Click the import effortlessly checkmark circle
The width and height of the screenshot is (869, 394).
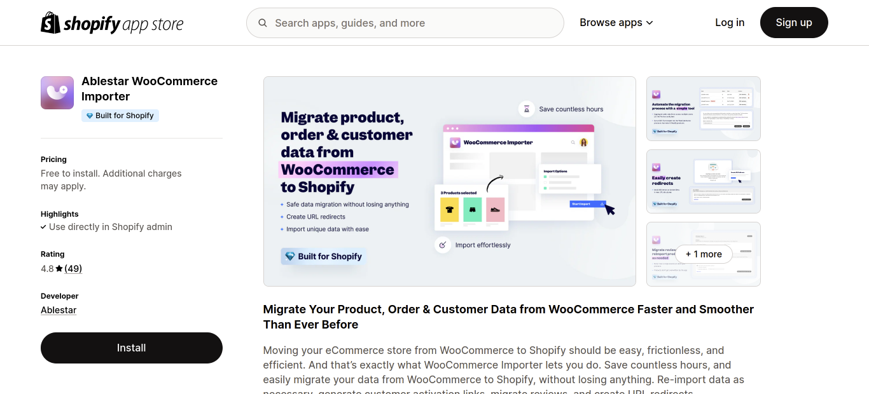pyautogui.click(x=443, y=245)
